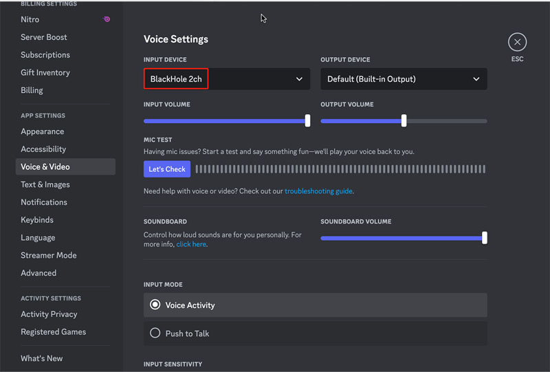Viewport: 550px width, 372px height.
Task: Expand Input Device via its chevron arrow
Action: pos(299,79)
